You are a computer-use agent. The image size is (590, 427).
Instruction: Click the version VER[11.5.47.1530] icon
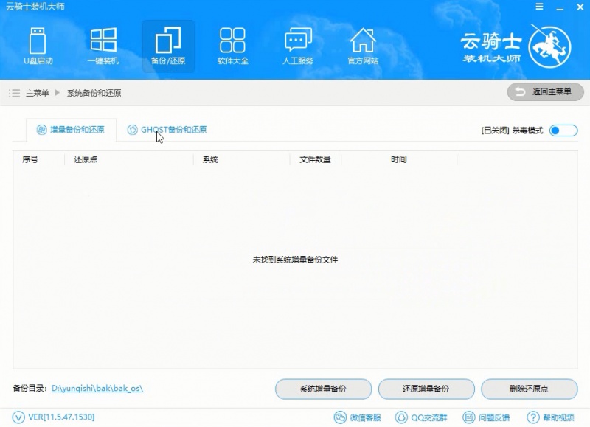tap(18, 417)
